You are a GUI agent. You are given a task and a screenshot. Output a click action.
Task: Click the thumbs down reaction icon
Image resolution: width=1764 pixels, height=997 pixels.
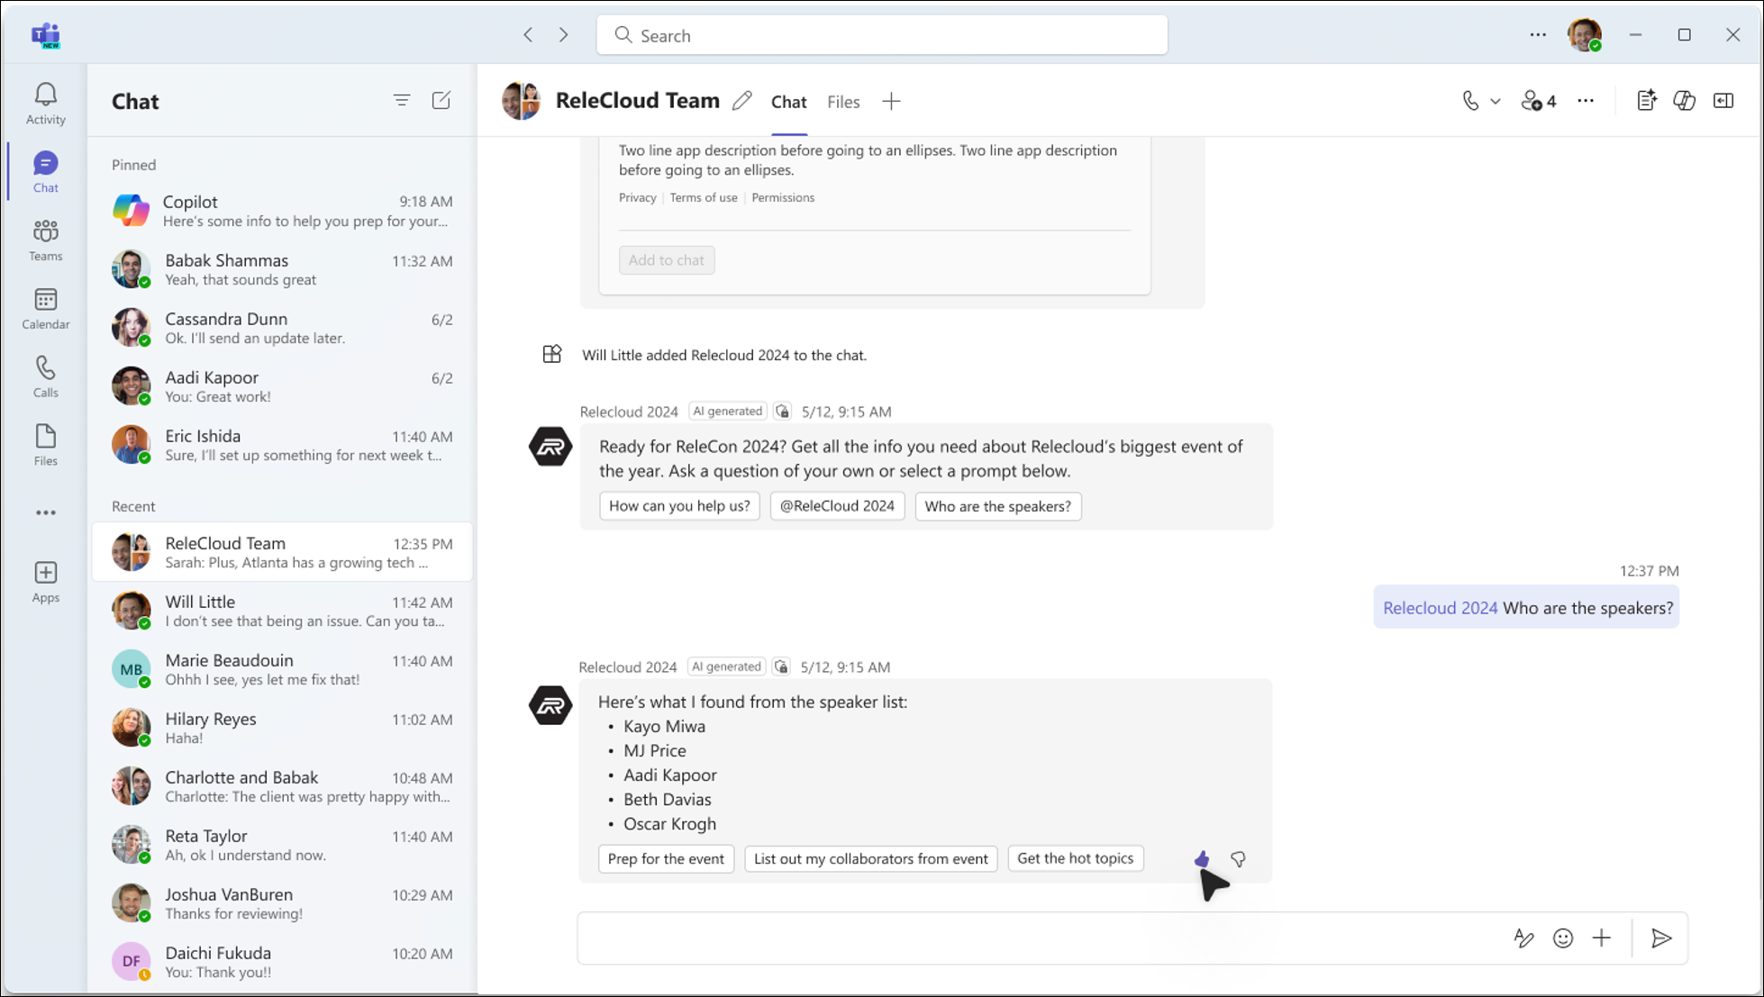tap(1238, 857)
